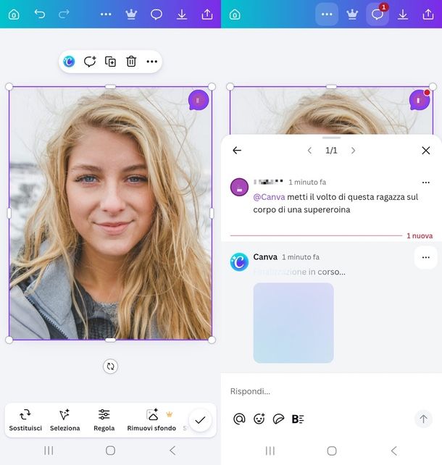Add a comment from floating toolbar
The width and height of the screenshot is (442, 465).
(90, 62)
